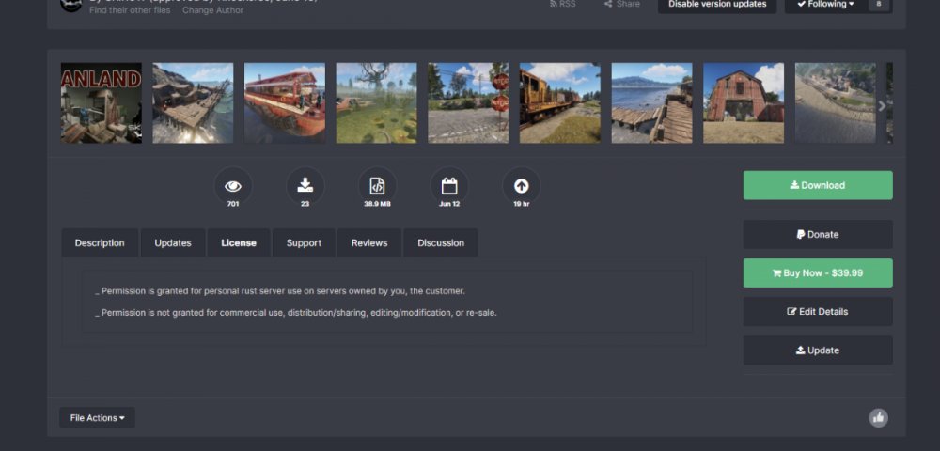Click the updated arrow icon showing 19 hr
940x451 pixels.
coord(521,186)
